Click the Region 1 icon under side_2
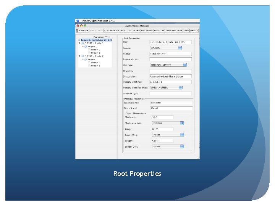Screen dimensions: 275x206 click(x=86, y=60)
